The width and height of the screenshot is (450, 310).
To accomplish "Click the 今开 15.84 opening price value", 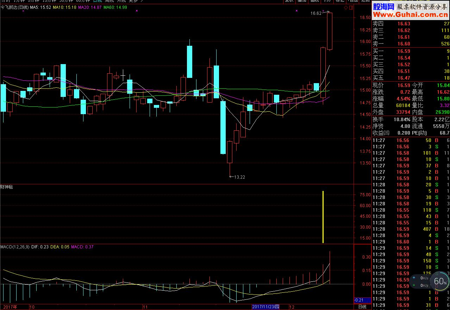I will coord(443,85).
